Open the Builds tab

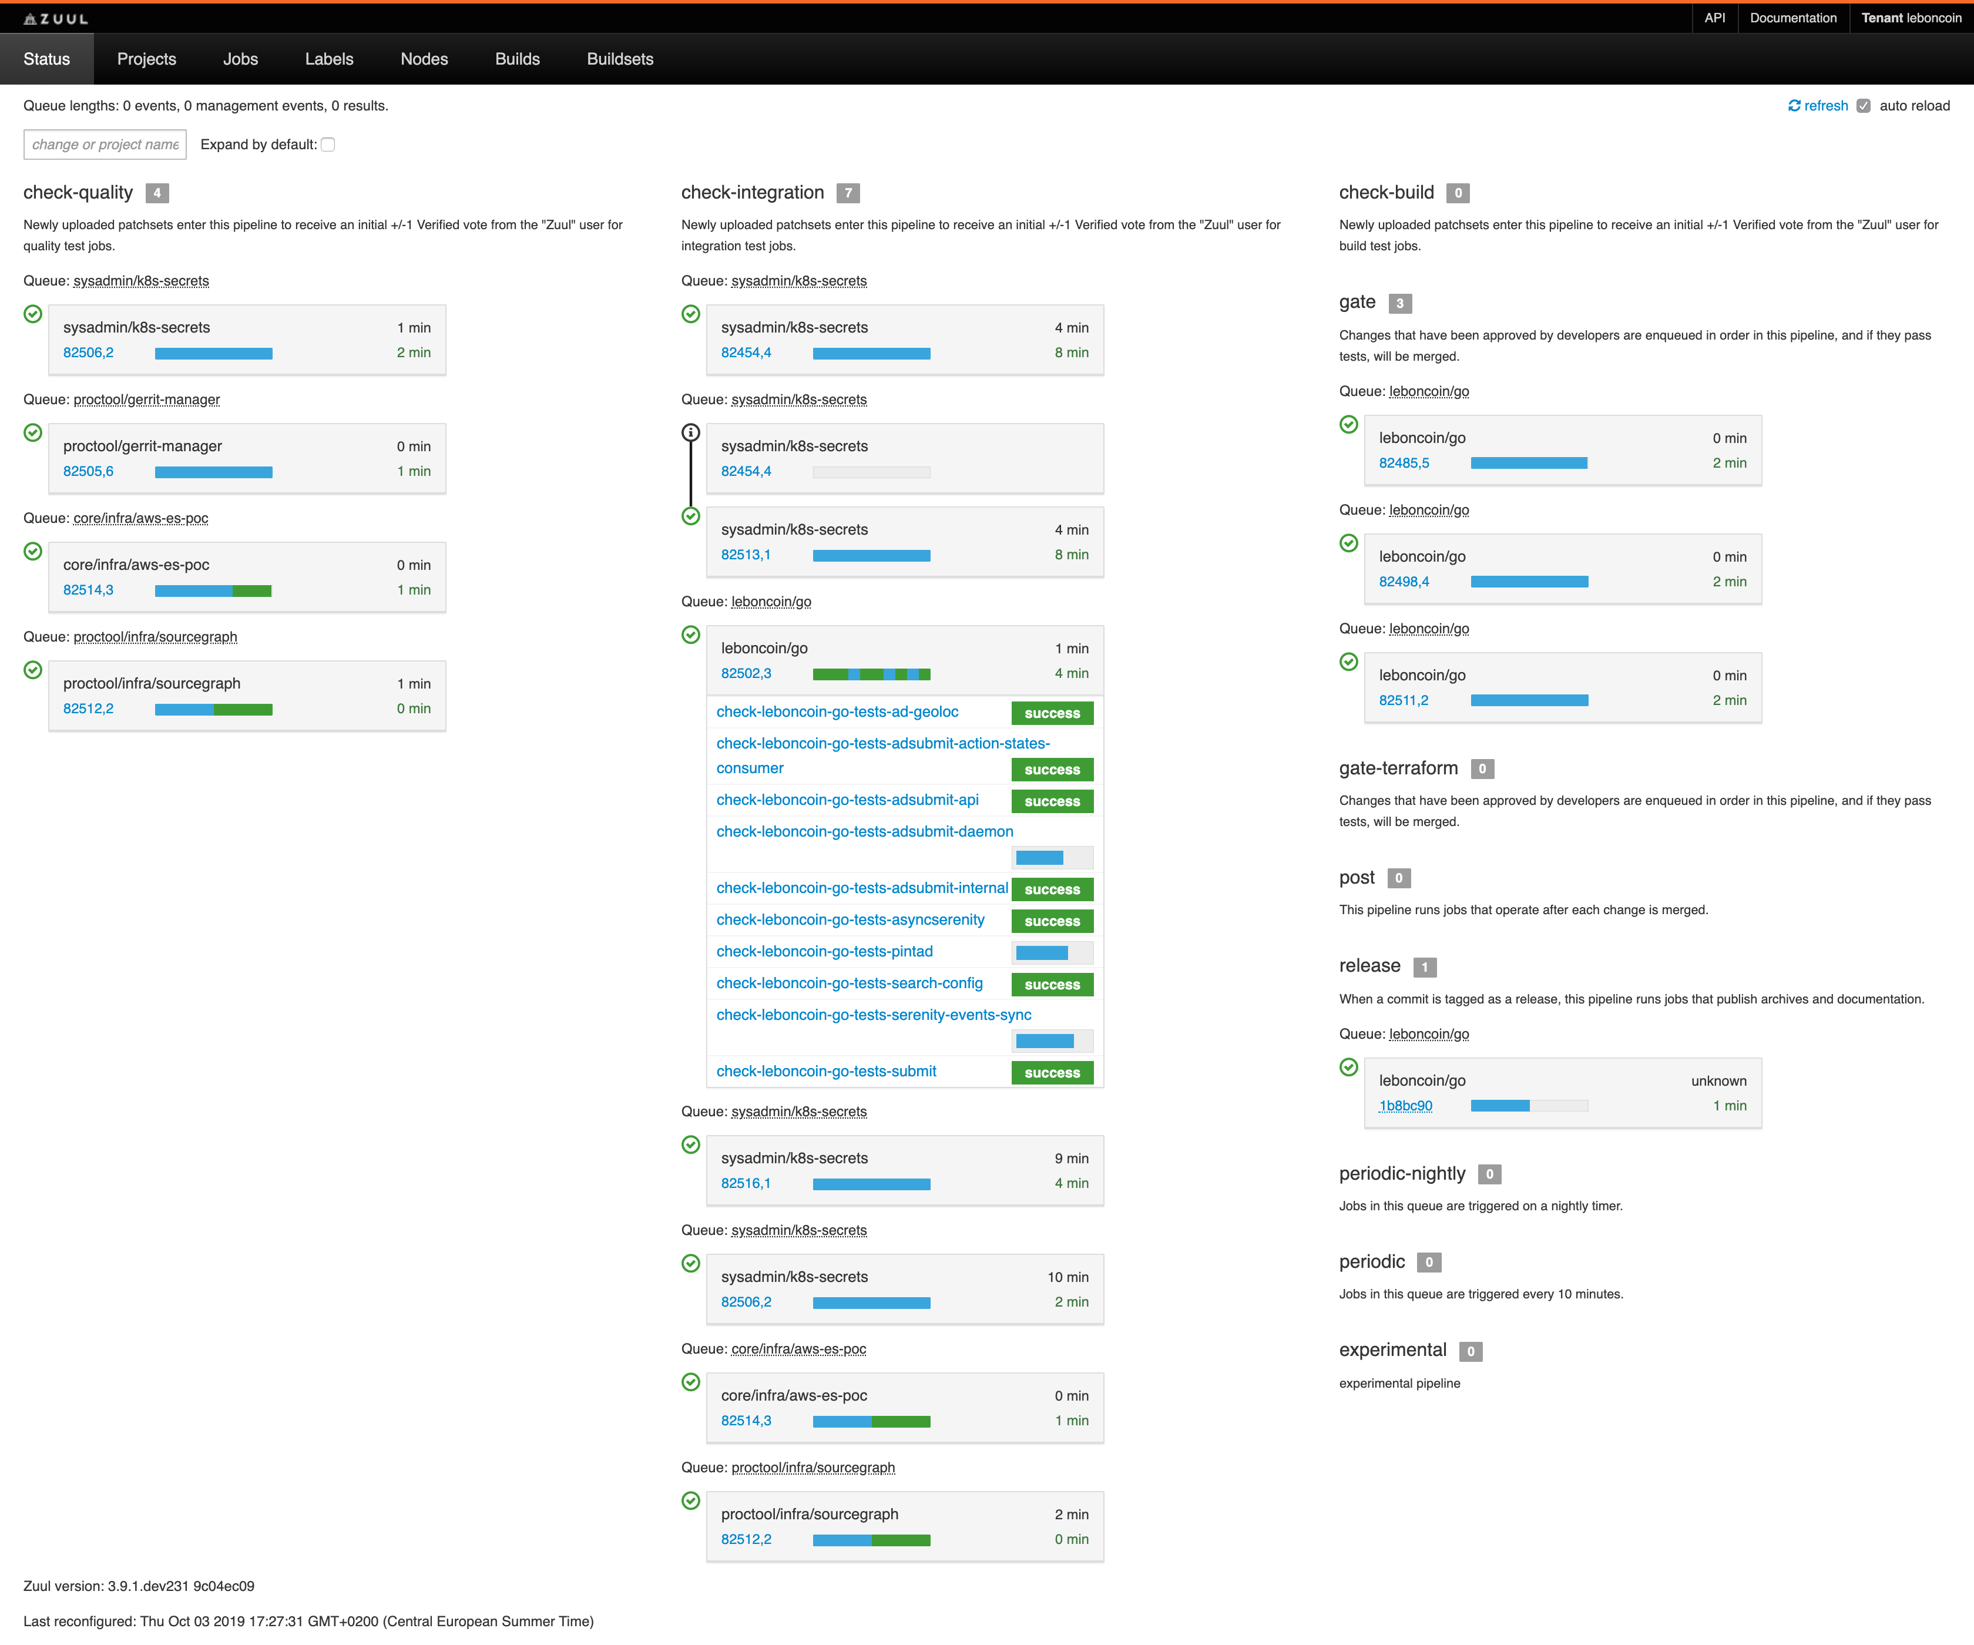[x=517, y=59]
